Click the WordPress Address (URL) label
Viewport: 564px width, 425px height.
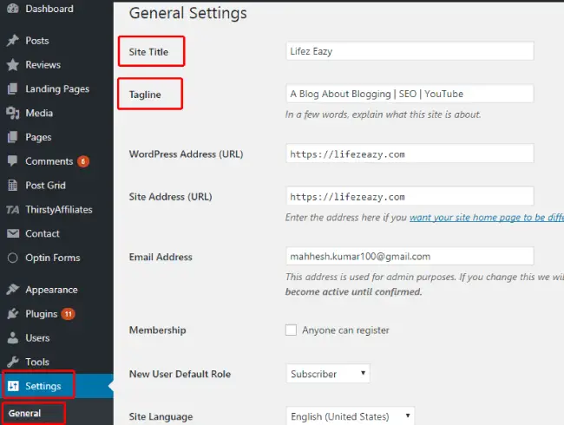tap(186, 154)
